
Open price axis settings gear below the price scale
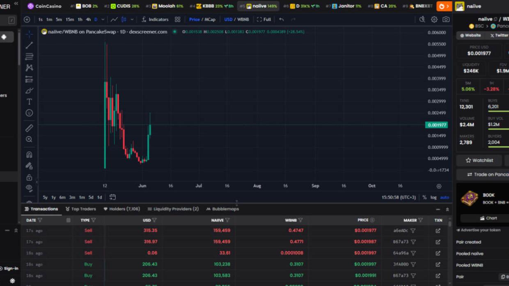(x=439, y=186)
